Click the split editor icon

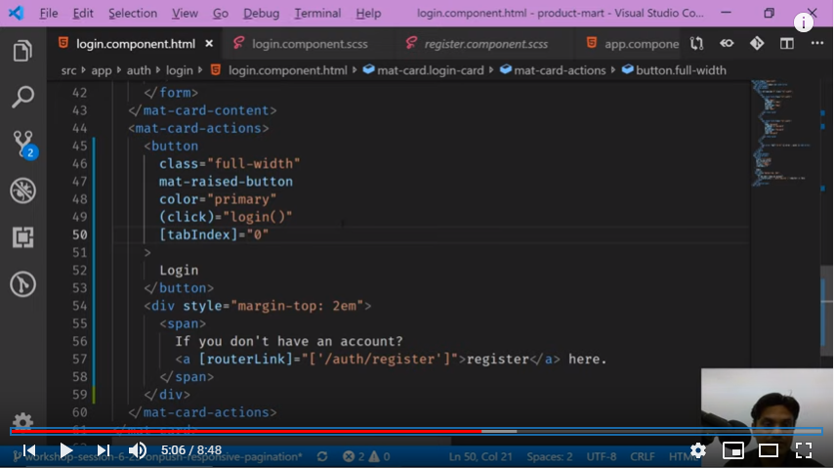[x=786, y=44]
